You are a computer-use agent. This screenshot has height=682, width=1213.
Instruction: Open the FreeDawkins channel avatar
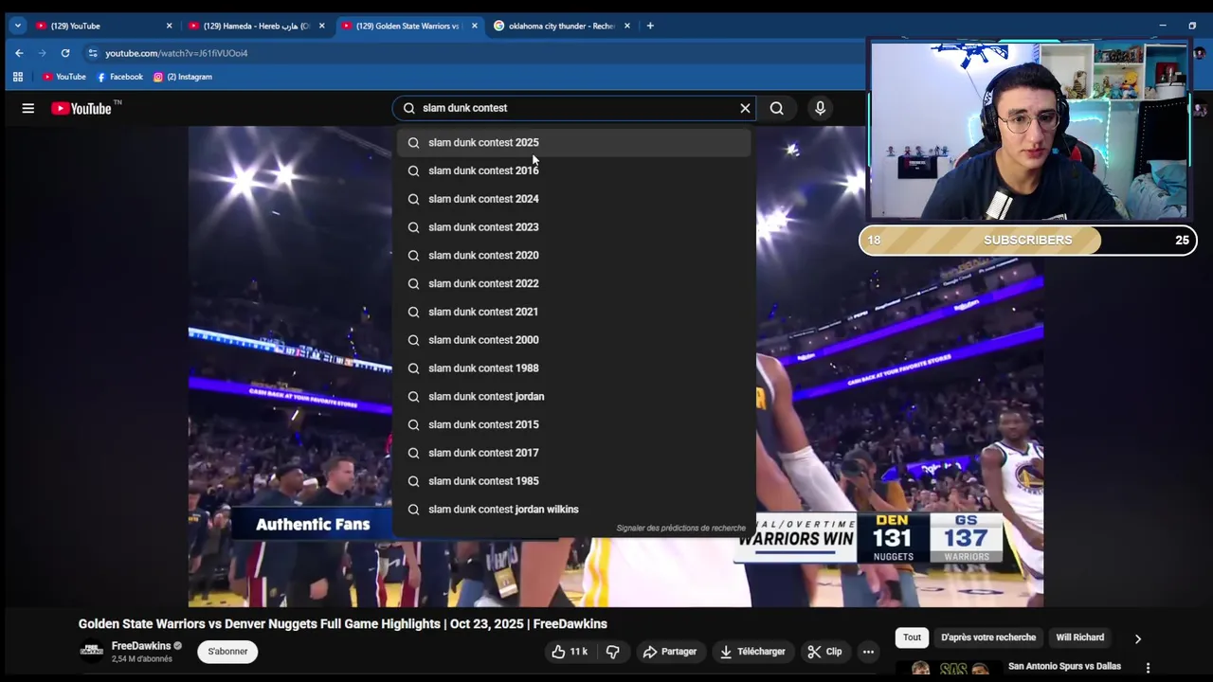[x=92, y=651]
